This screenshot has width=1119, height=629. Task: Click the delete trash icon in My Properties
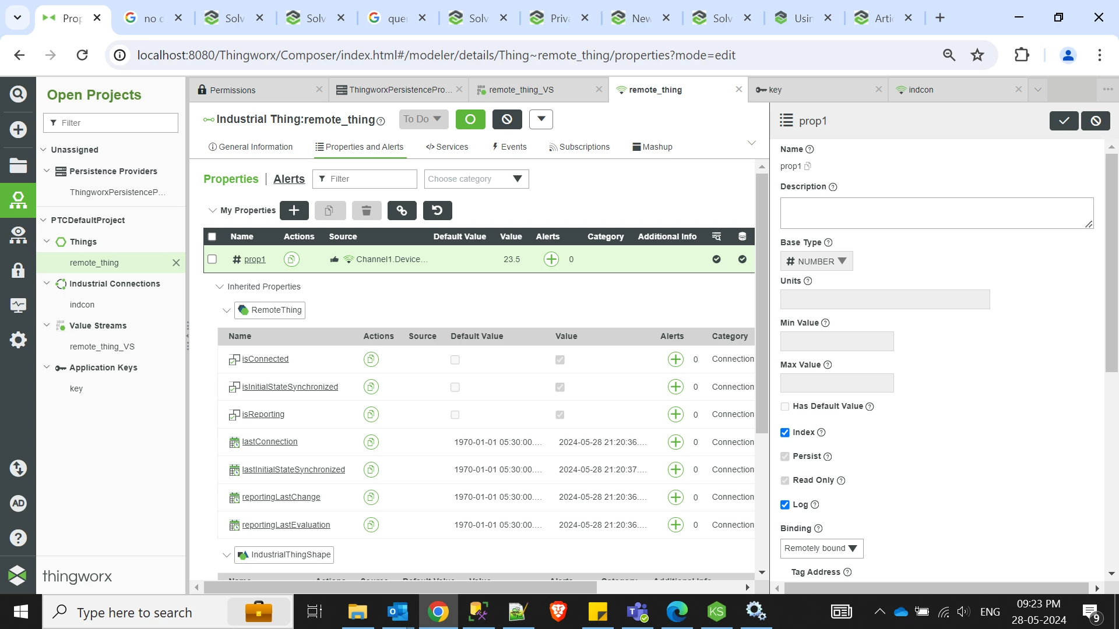366,210
